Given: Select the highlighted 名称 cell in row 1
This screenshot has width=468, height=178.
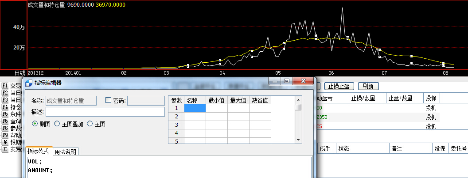Looking at the screenshot, I should pos(195,108).
